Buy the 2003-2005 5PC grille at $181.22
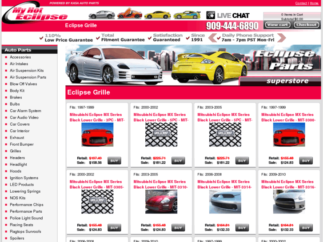The width and height of the screenshot is (323, 242). coord(242,161)
